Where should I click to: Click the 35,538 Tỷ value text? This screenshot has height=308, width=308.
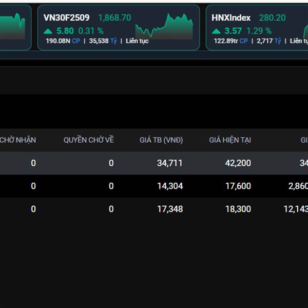tap(103, 41)
